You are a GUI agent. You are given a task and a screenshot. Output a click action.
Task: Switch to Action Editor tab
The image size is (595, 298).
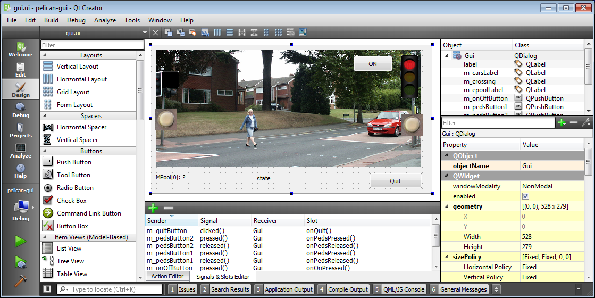[167, 276]
